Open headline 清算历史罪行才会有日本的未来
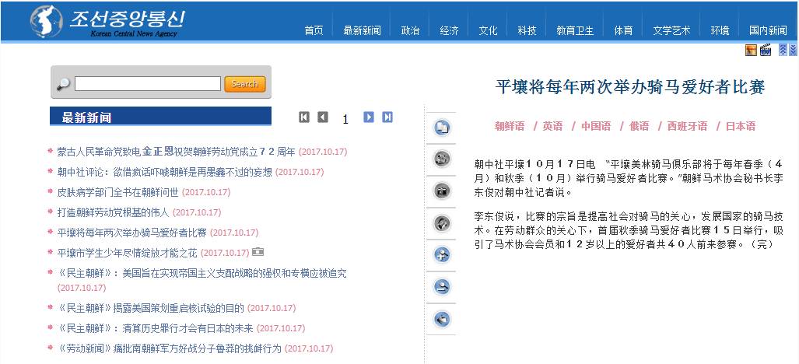Screen dimensions: 799x364 (x=156, y=328)
